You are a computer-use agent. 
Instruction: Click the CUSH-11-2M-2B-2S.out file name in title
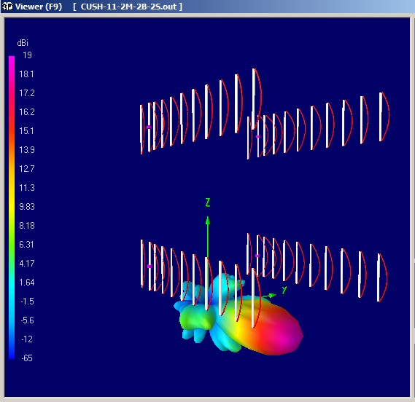(128, 7)
